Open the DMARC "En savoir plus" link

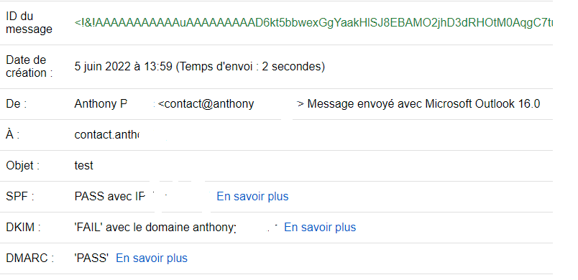152,258
